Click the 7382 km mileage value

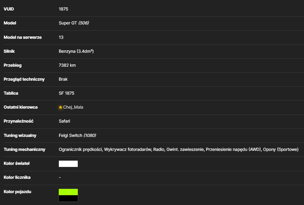tap(67, 65)
